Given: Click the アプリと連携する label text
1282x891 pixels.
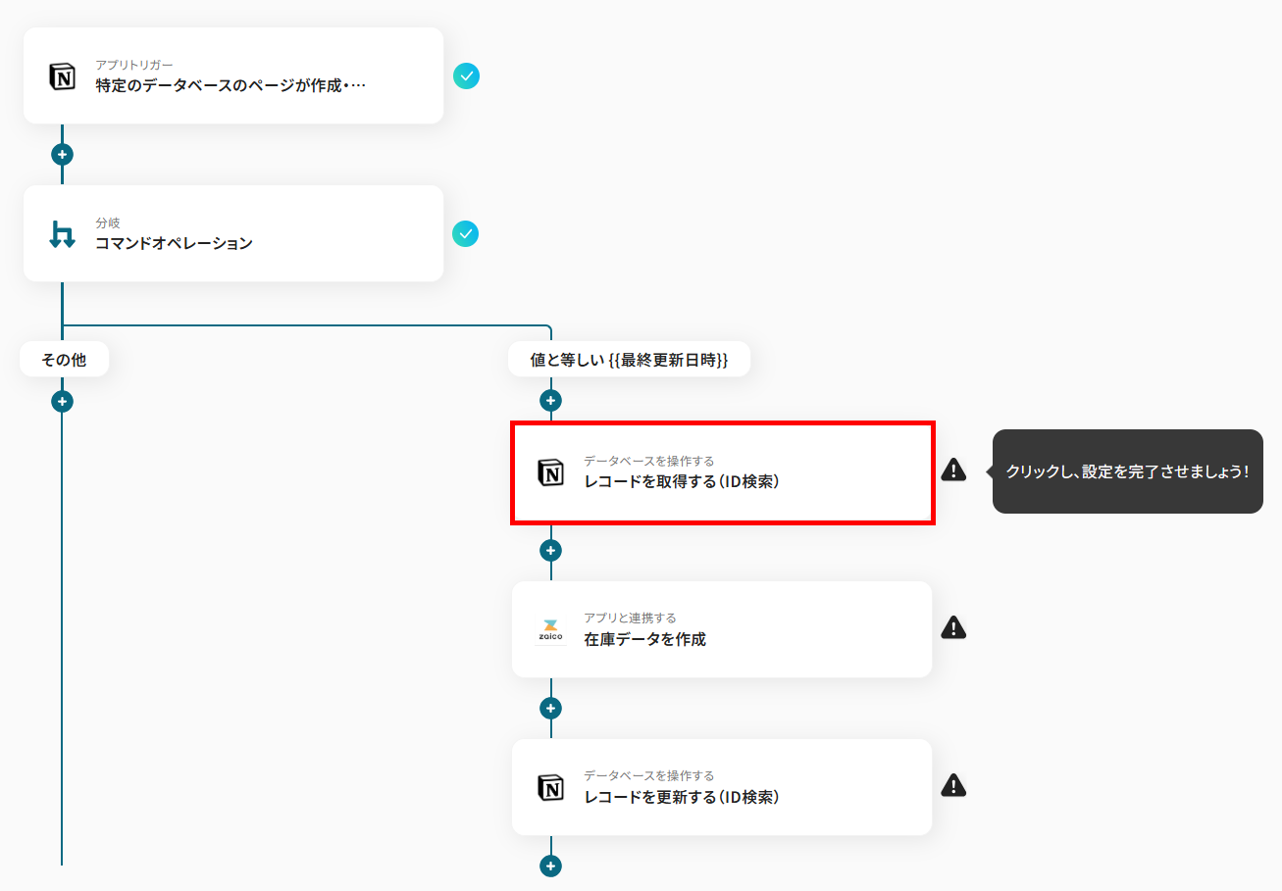Looking at the screenshot, I should click(x=630, y=619).
